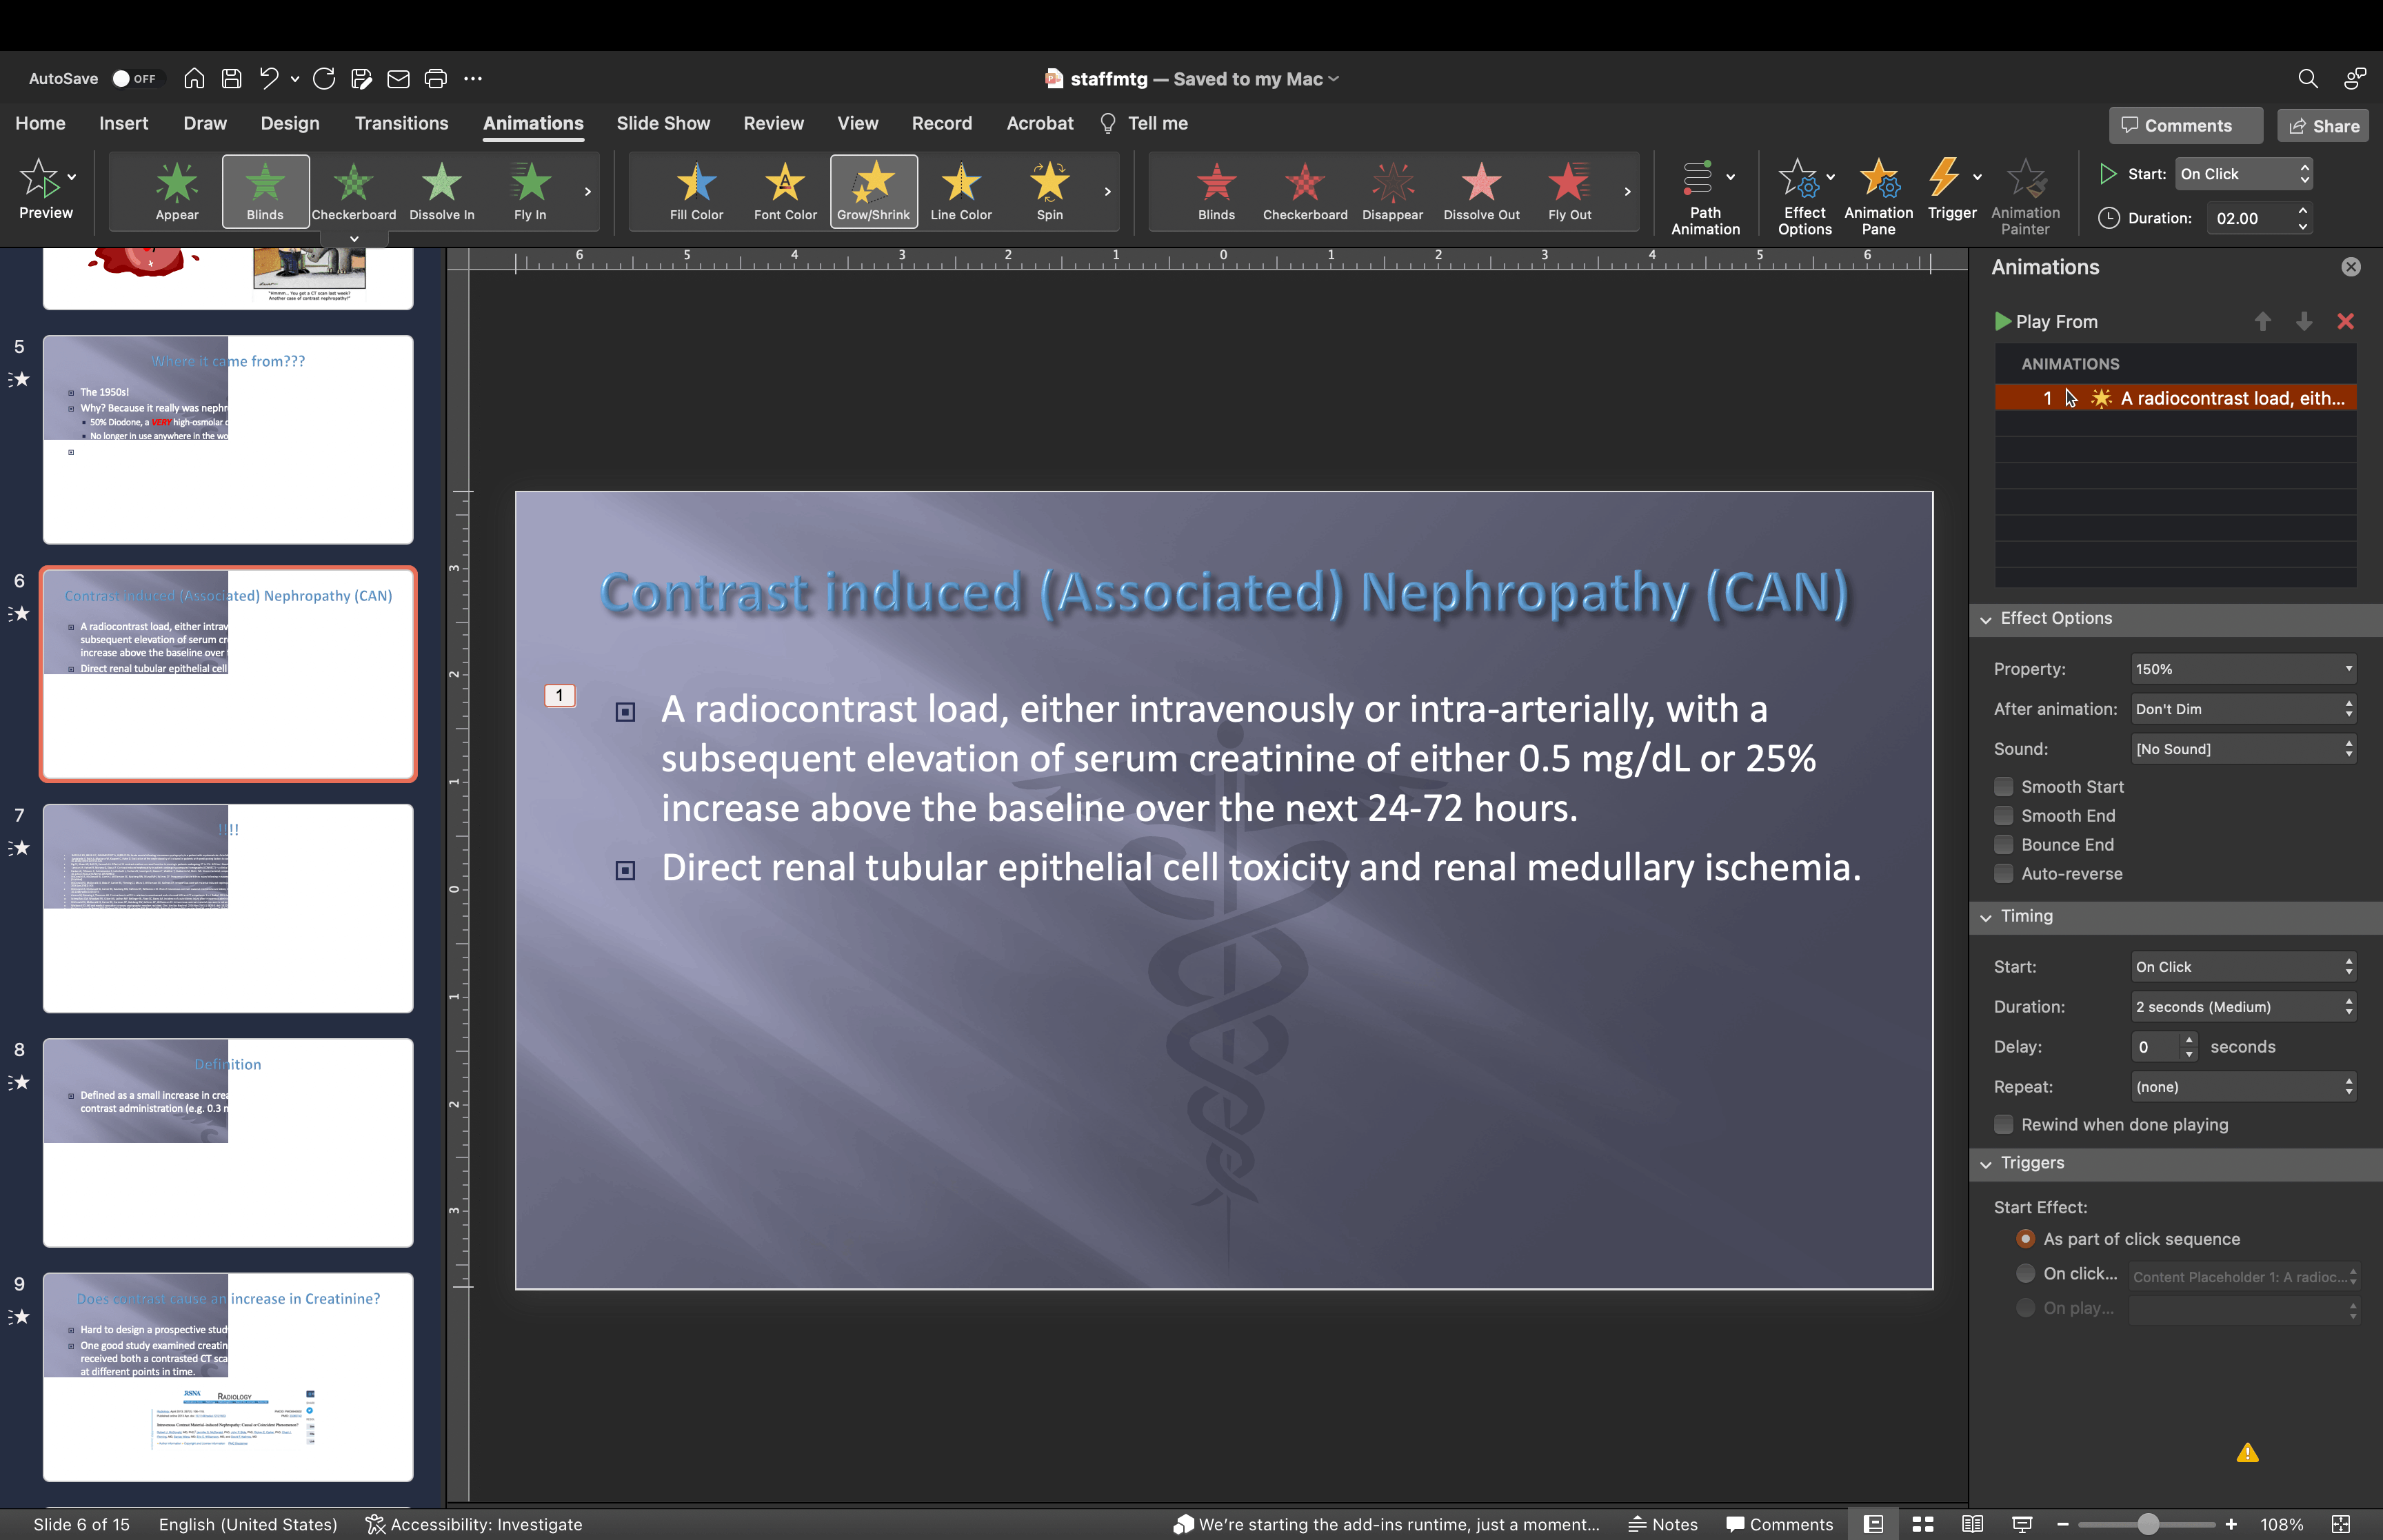Switch to the Slide Show tab
This screenshot has height=1540, width=2383.
663,123
